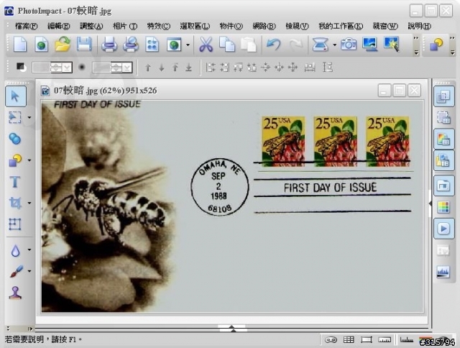Open the 物件 (Object) menu
The width and height of the screenshot is (460, 348).
(231, 26)
